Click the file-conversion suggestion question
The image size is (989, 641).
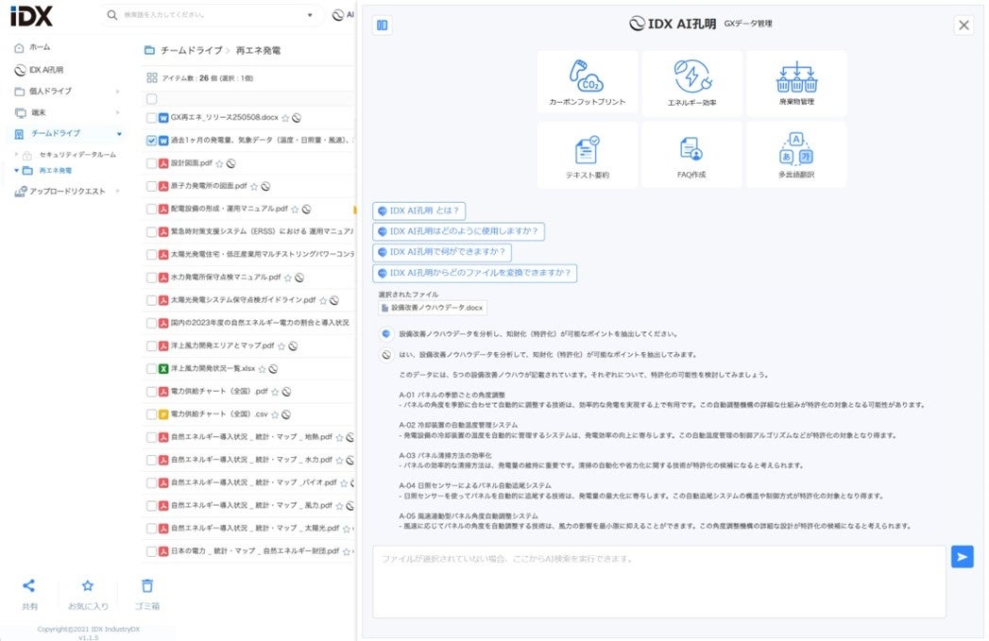(x=475, y=273)
